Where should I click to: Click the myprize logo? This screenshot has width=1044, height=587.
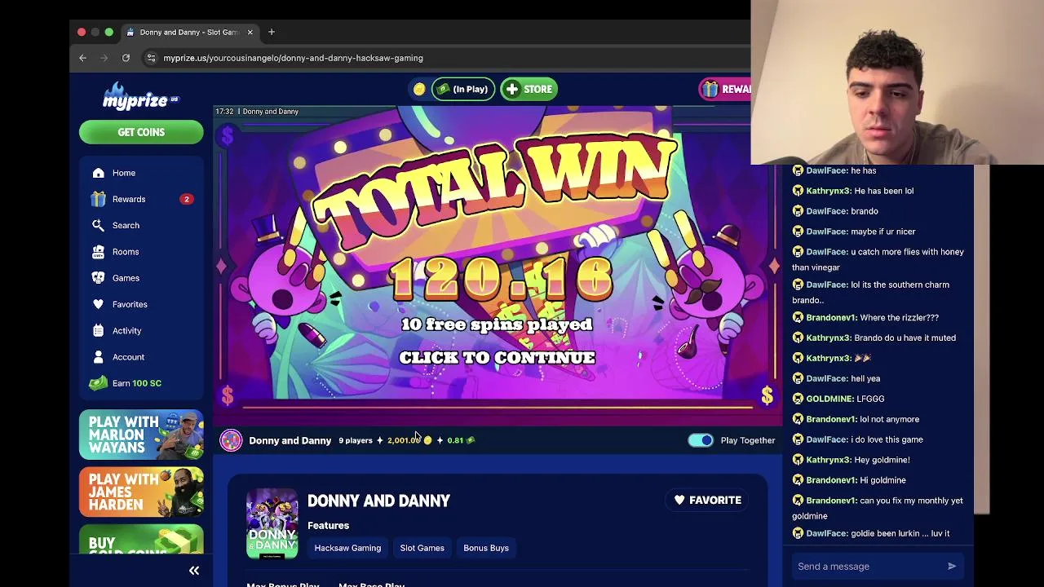point(140,95)
